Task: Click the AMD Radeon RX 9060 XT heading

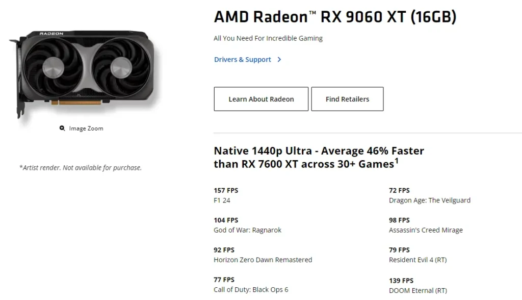Action: point(335,17)
